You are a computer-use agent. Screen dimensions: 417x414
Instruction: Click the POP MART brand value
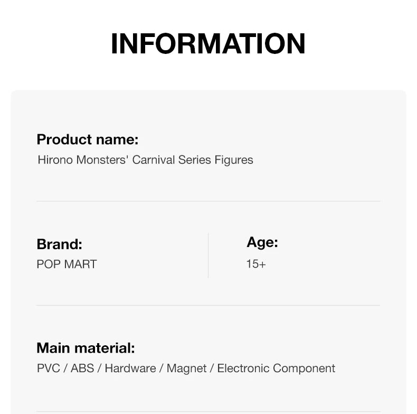(x=67, y=264)
